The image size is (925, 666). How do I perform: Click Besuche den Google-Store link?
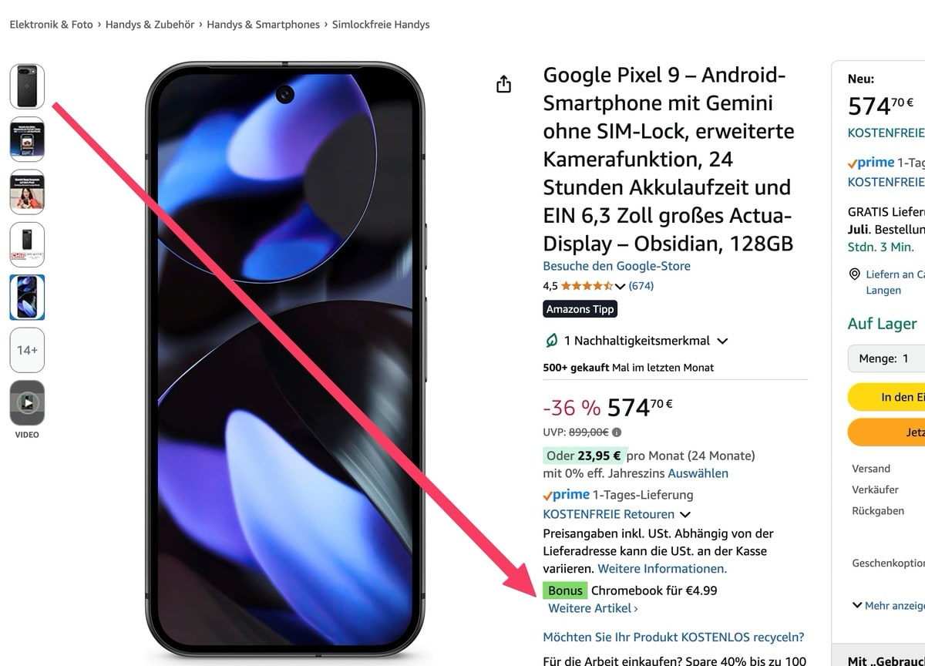[x=617, y=266]
